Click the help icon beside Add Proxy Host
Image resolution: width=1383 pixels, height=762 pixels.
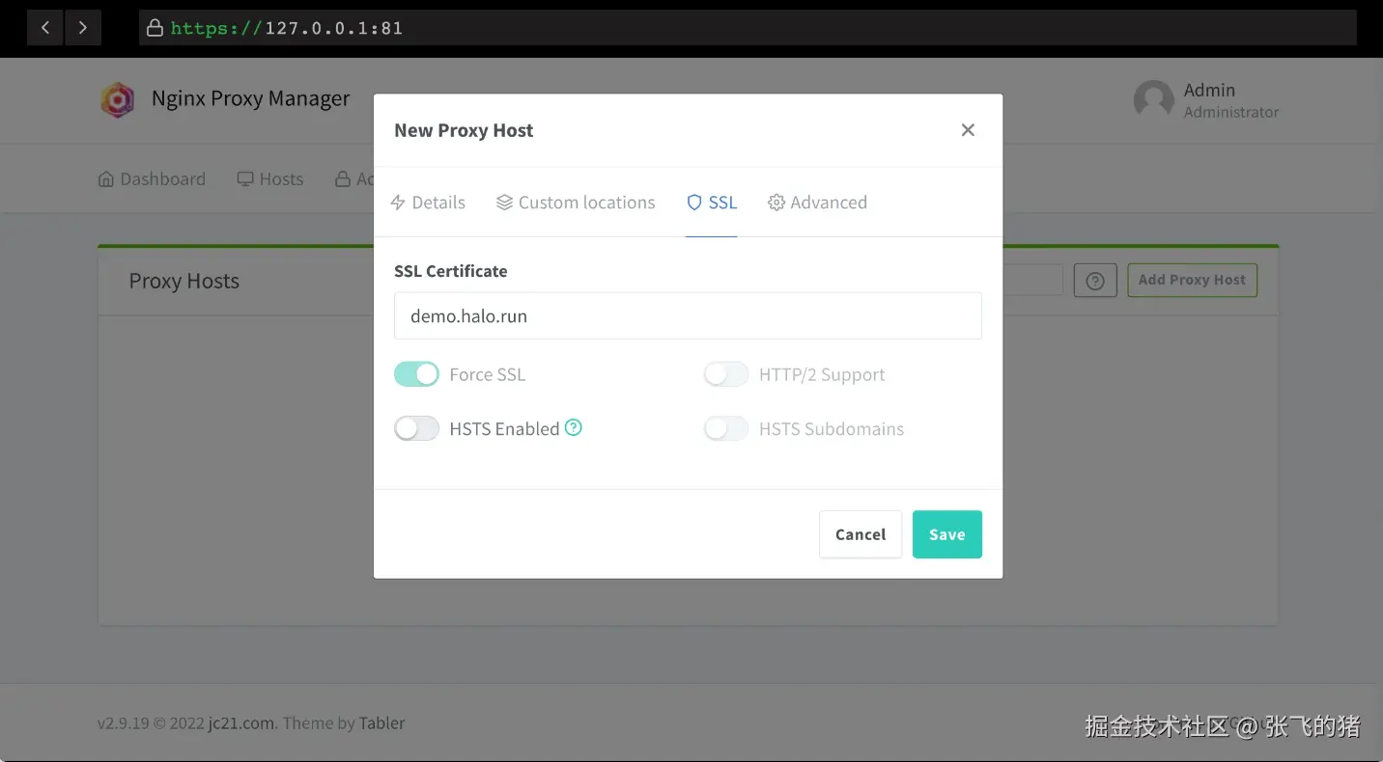(x=1095, y=281)
